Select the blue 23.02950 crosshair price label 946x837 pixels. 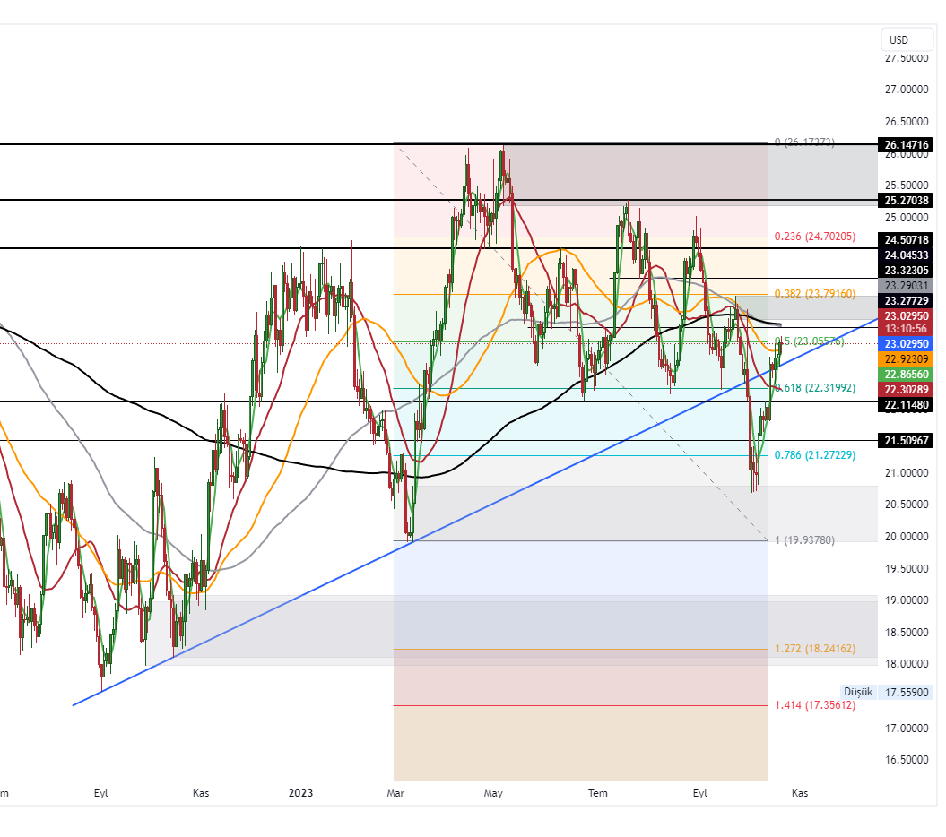pyautogui.click(x=906, y=343)
